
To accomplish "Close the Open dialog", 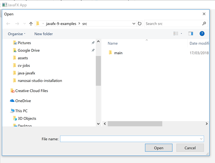I will click(204, 14).
